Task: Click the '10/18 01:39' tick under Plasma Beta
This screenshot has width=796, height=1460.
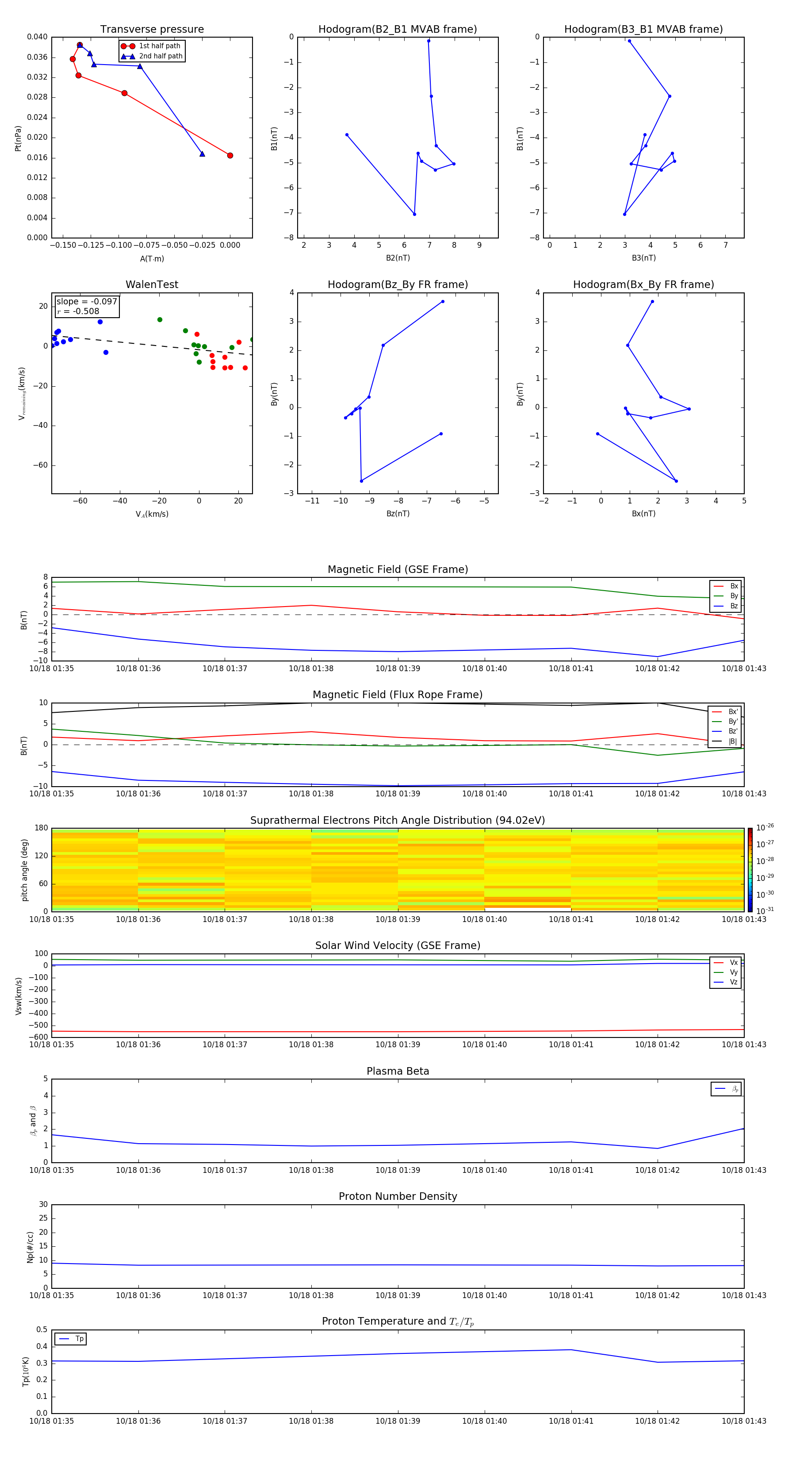Action: (x=398, y=1170)
